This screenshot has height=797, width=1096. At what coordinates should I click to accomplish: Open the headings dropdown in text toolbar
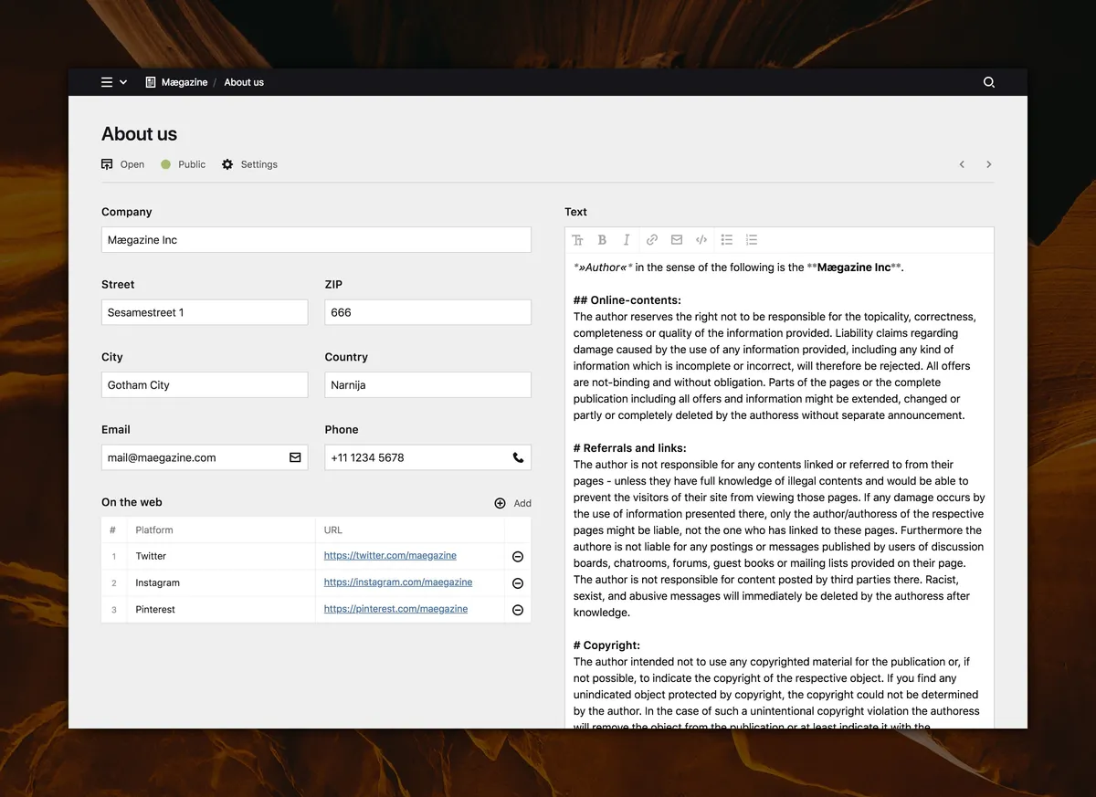577,240
